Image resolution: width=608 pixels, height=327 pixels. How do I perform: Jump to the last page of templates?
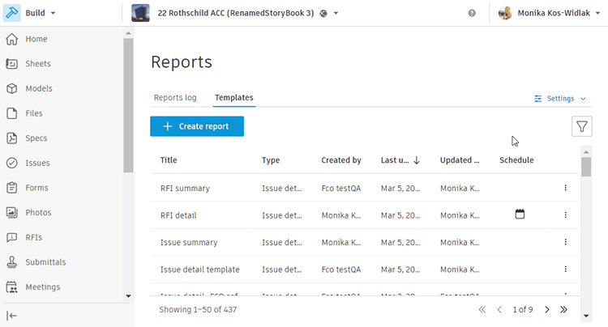[x=563, y=309]
